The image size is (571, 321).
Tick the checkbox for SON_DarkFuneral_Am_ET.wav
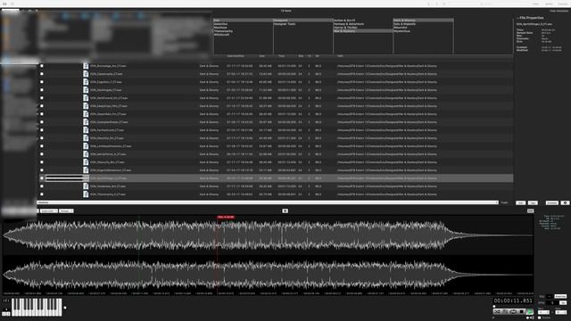pyautogui.click(x=42, y=98)
